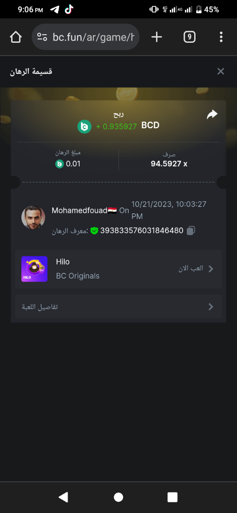Image resolution: width=237 pixels, height=513 pixels.
Task: Tap the chevron next to play now
Action: (x=210, y=269)
